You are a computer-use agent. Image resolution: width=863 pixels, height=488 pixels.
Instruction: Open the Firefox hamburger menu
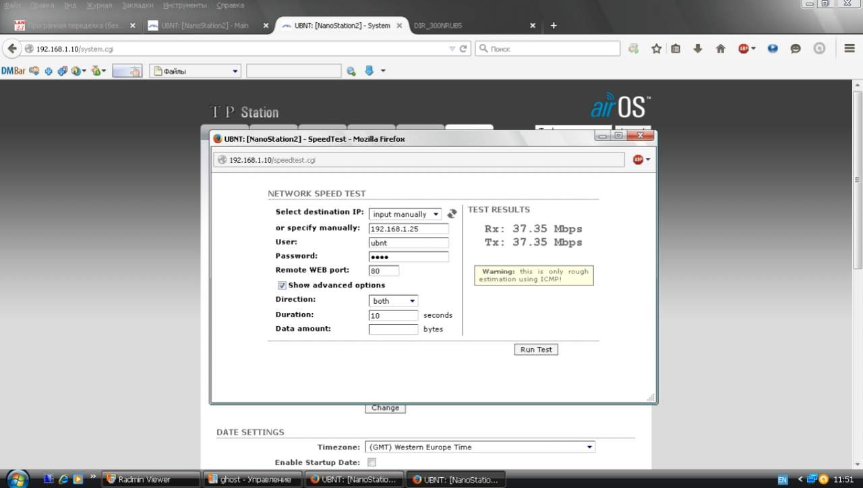coord(850,49)
